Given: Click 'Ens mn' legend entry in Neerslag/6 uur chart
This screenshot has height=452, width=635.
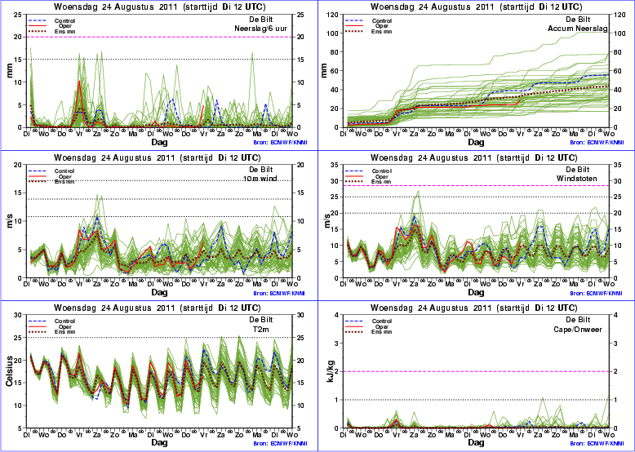Looking at the screenshot, I should [x=64, y=32].
